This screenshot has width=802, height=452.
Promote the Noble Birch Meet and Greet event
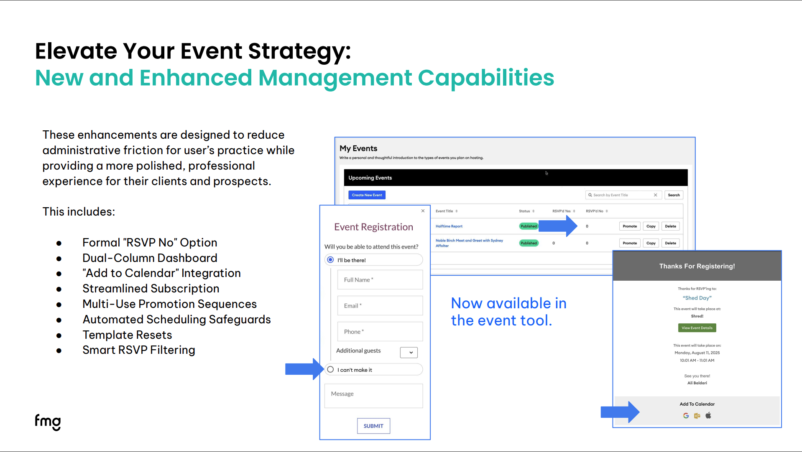[x=630, y=243]
